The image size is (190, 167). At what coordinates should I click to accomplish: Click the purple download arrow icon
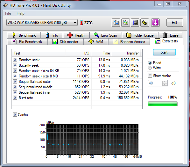point(155,23)
